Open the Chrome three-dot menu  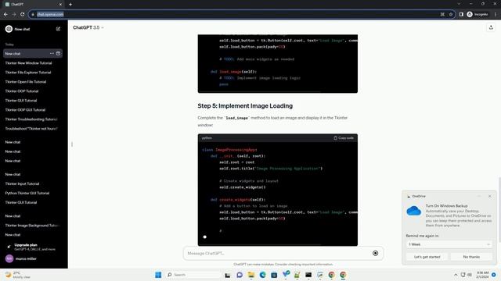496,14
